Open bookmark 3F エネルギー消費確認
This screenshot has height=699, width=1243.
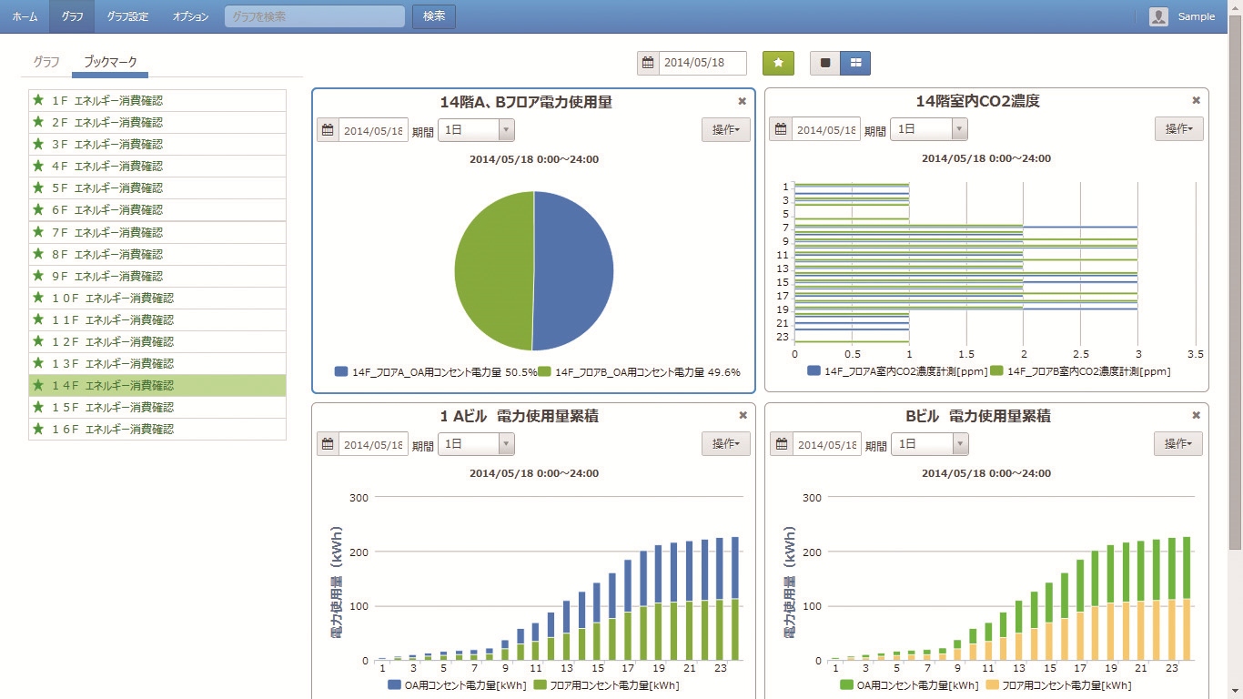pos(157,144)
